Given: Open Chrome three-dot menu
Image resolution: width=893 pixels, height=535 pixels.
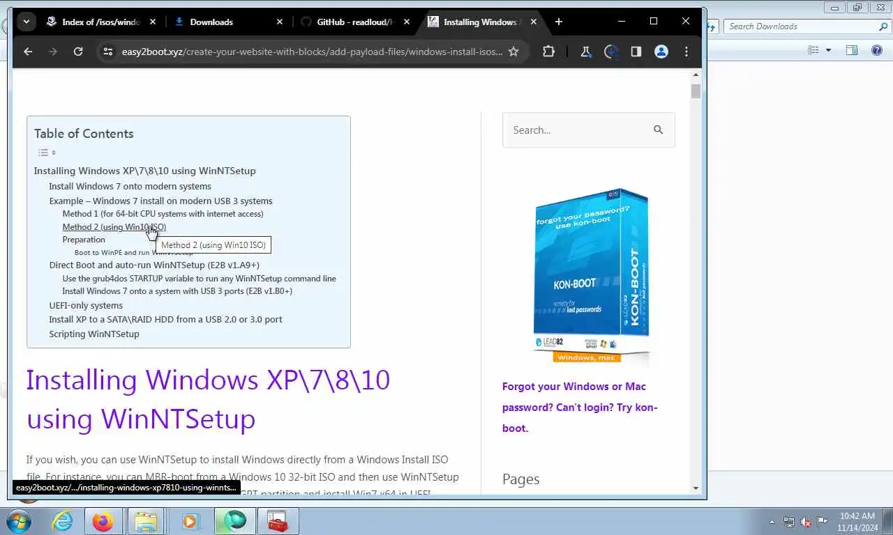Looking at the screenshot, I should pyautogui.click(x=686, y=52).
